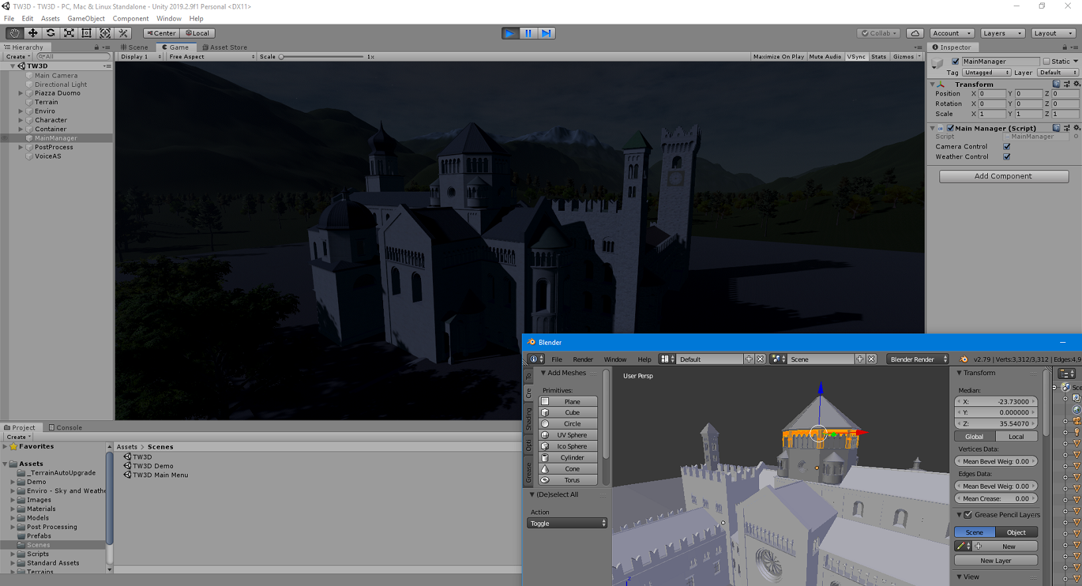1082x586 pixels.
Task: Toggle VSync in Game view
Action: [x=856, y=57]
